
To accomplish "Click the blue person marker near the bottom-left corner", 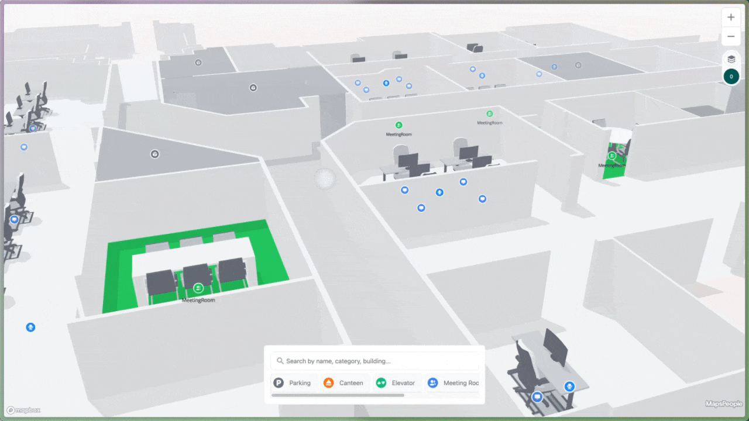I will (30, 327).
